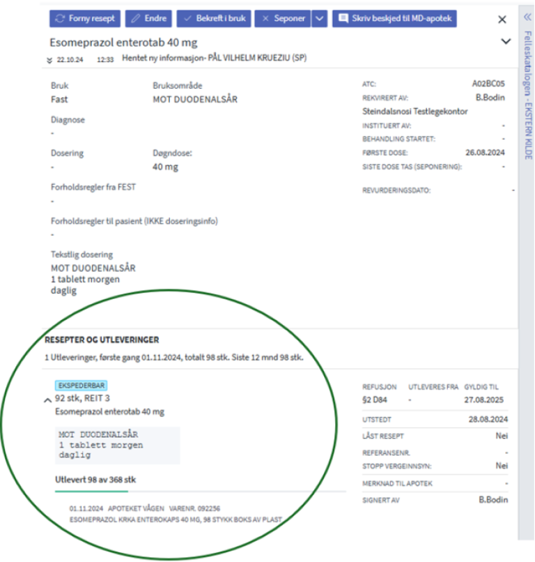Click the Skriv beskjed til MD-apotek message icon
535x562 pixels.
pos(343,19)
